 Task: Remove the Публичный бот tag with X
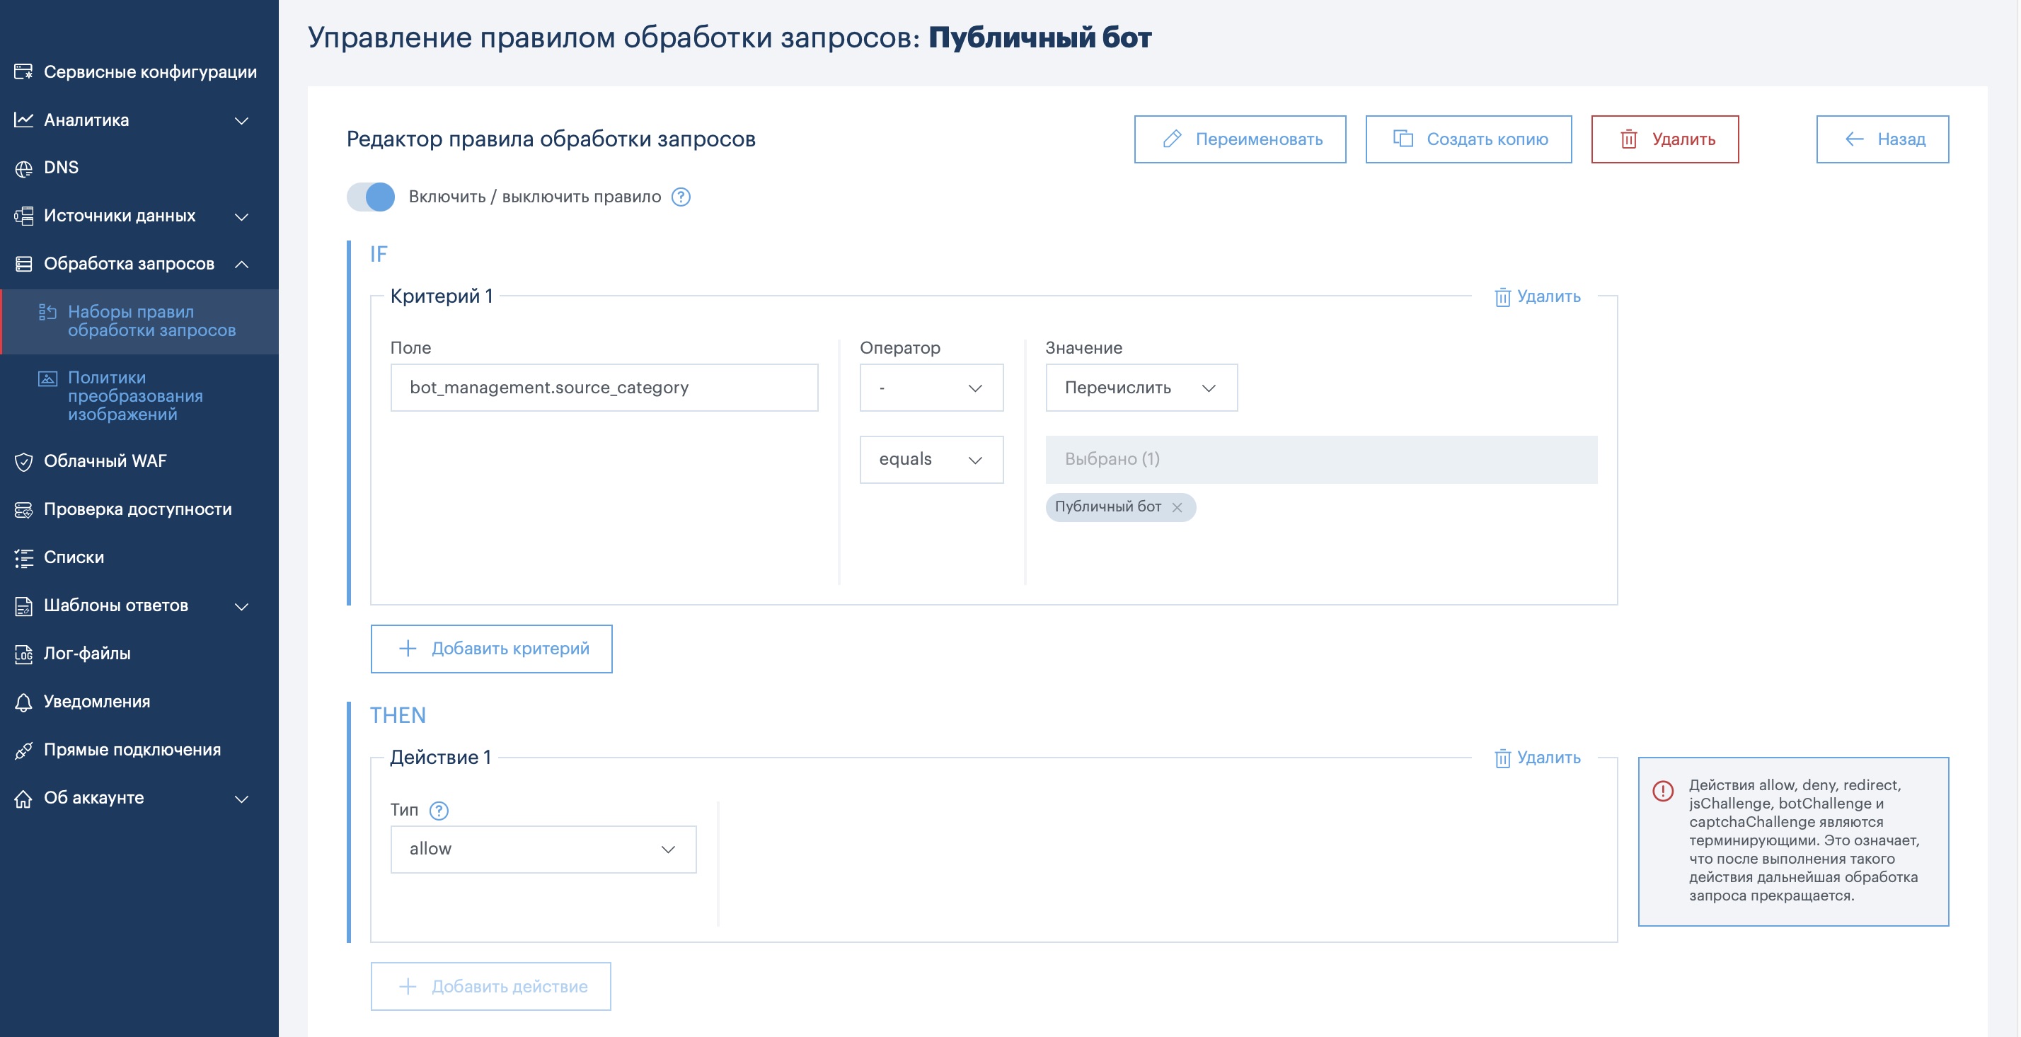click(1177, 507)
